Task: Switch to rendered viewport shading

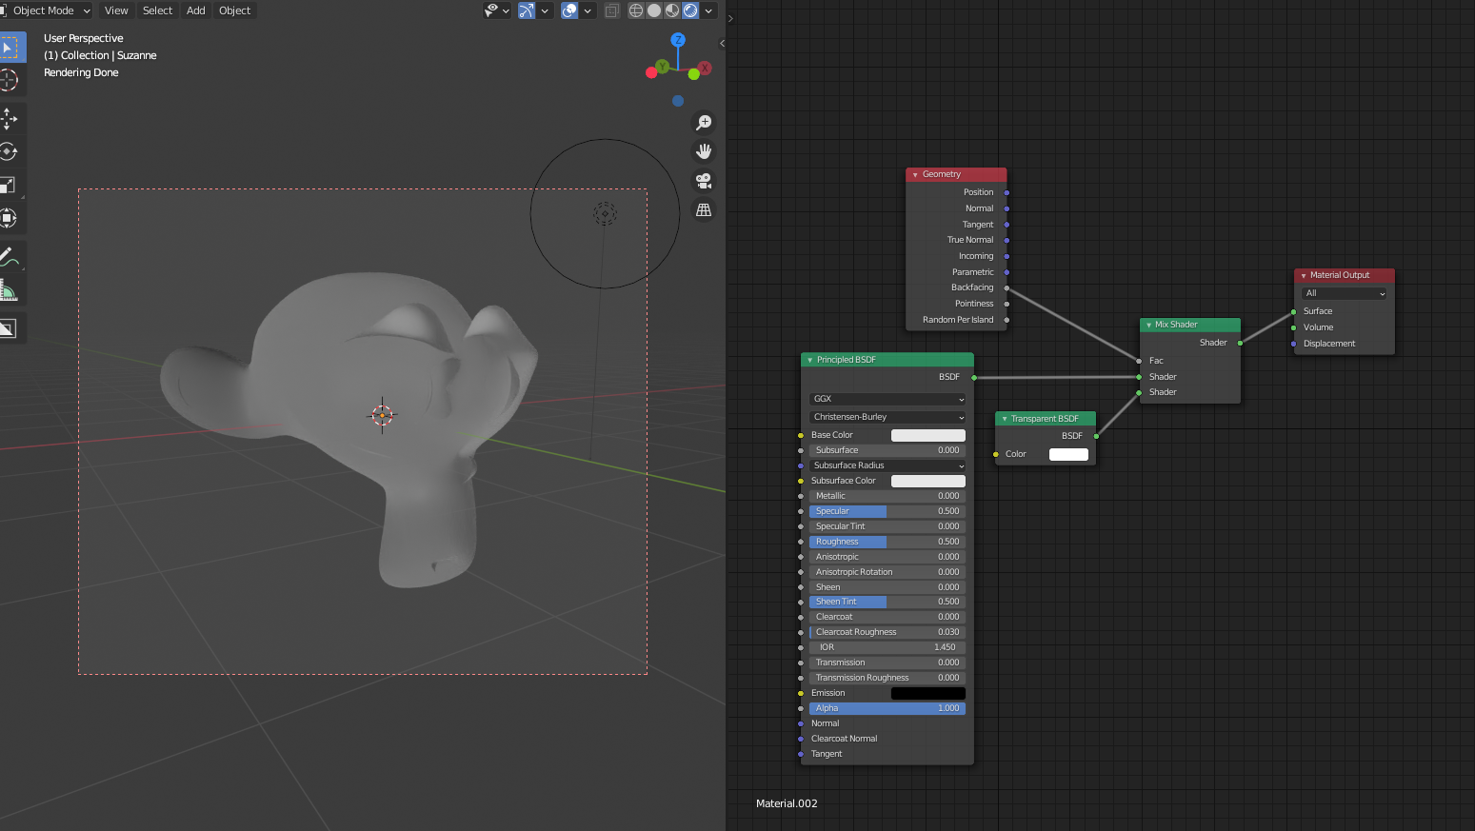Action: point(690,10)
